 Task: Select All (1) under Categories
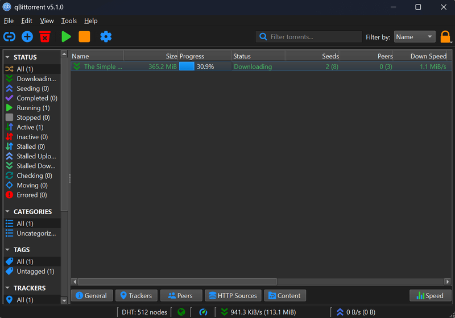32,224
